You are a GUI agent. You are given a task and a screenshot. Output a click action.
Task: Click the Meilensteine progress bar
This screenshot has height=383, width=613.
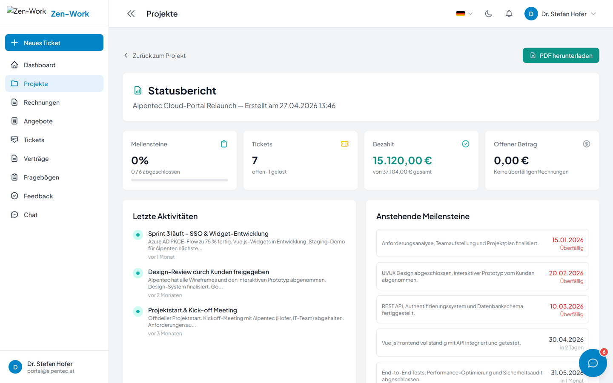(180, 180)
